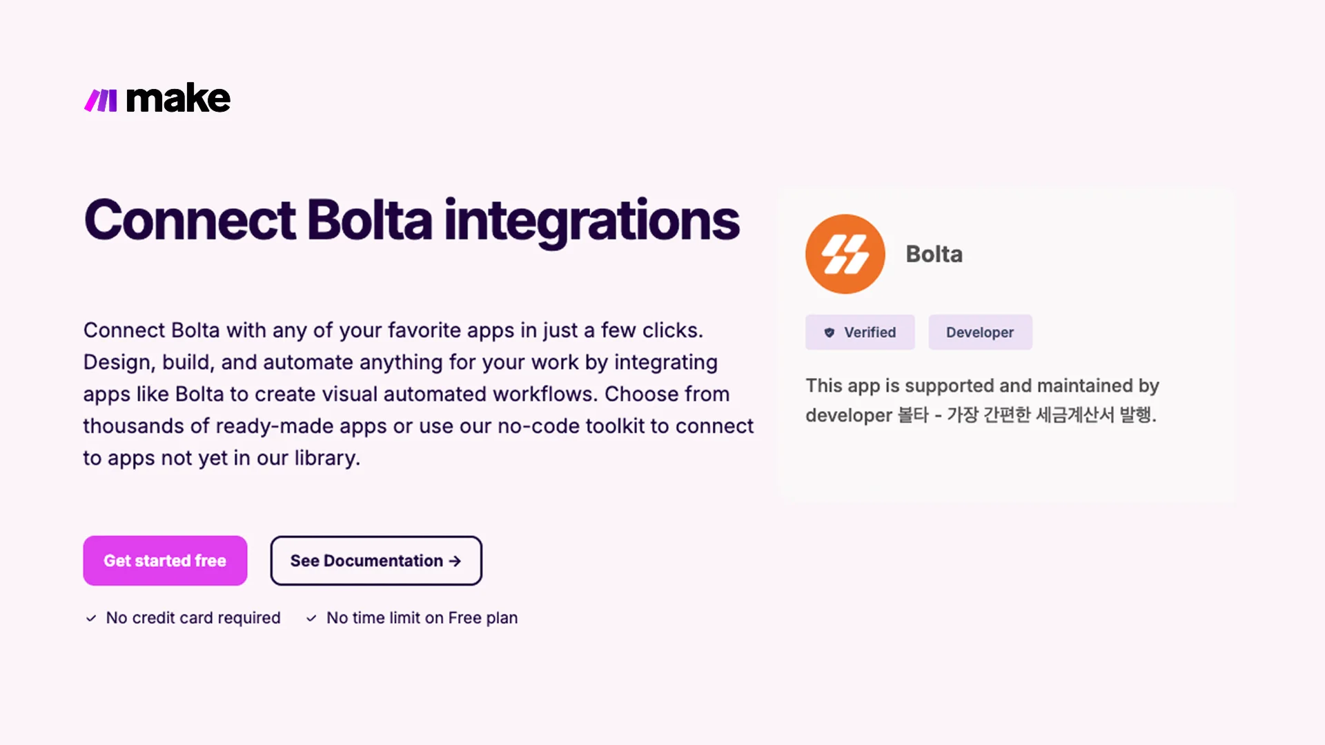Click the Bolta app name title
The height and width of the screenshot is (745, 1325).
point(934,254)
